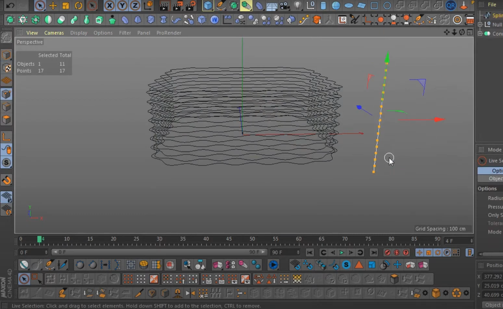Go to start of animation
This screenshot has width=503, height=309.
pyautogui.click(x=309, y=253)
